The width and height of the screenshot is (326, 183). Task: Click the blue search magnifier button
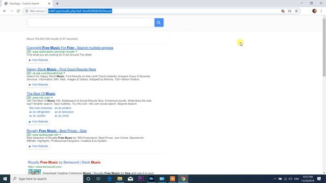(159, 22)
